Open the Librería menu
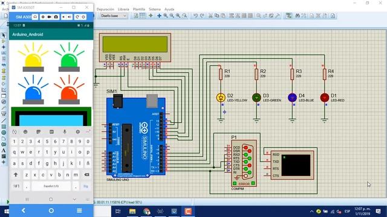387x217 pixels. pyautogui.click(x=123, y=9)
